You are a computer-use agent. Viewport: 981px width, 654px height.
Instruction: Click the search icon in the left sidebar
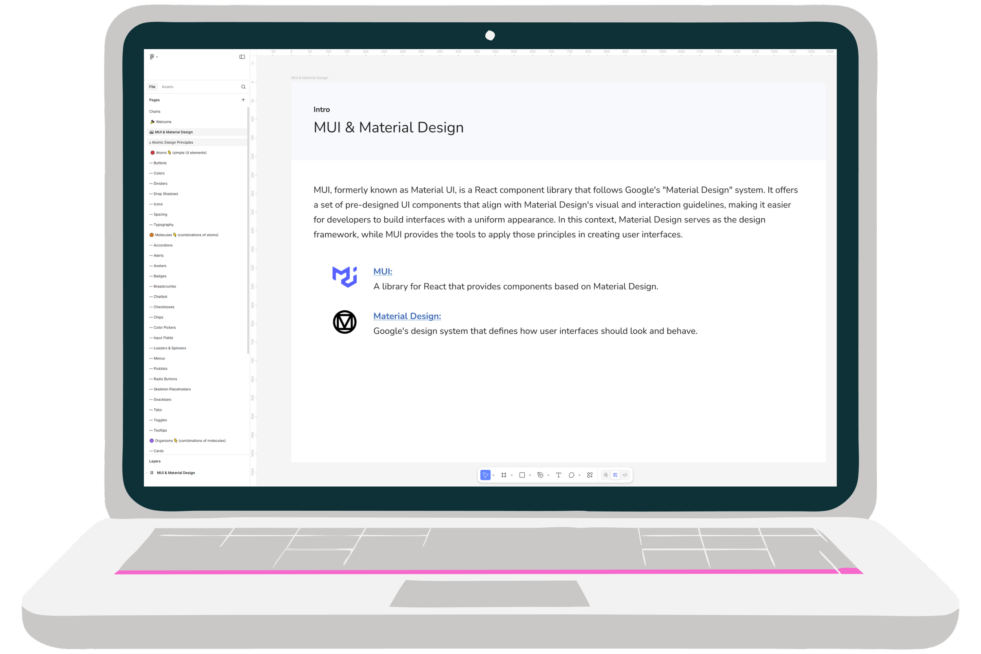pos(243,87)
